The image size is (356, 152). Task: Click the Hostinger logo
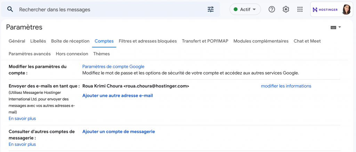tap(325, 10)
